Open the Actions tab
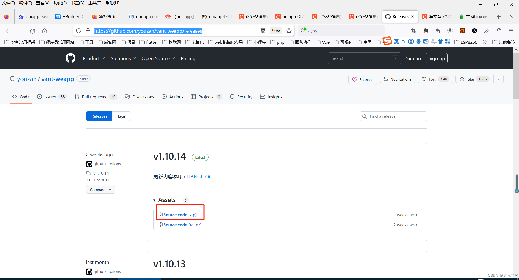The image size is (519, 280). pos(172,97)
